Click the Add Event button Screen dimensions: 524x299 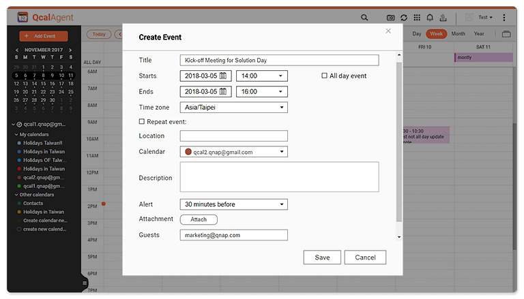(44, 36)
